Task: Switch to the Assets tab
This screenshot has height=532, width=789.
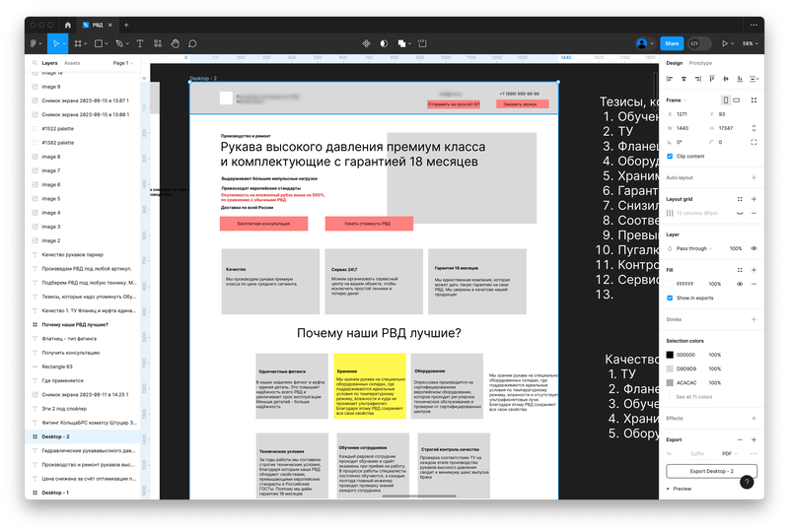Action: 72,63
